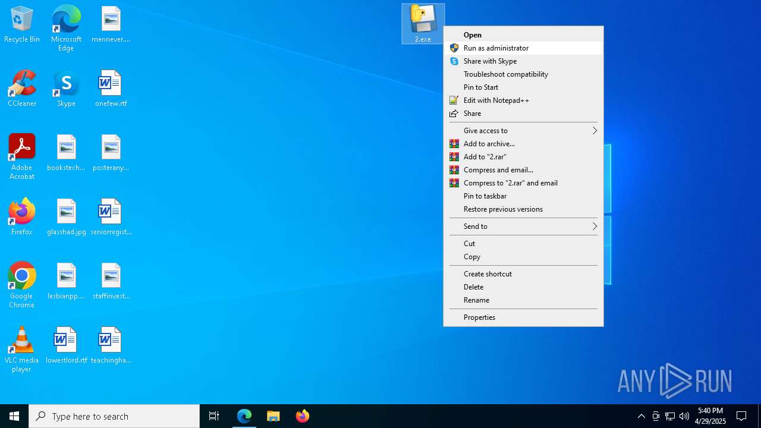
Task: Choose Troubleshoot compatibility
Action: (x=523, y=74)
